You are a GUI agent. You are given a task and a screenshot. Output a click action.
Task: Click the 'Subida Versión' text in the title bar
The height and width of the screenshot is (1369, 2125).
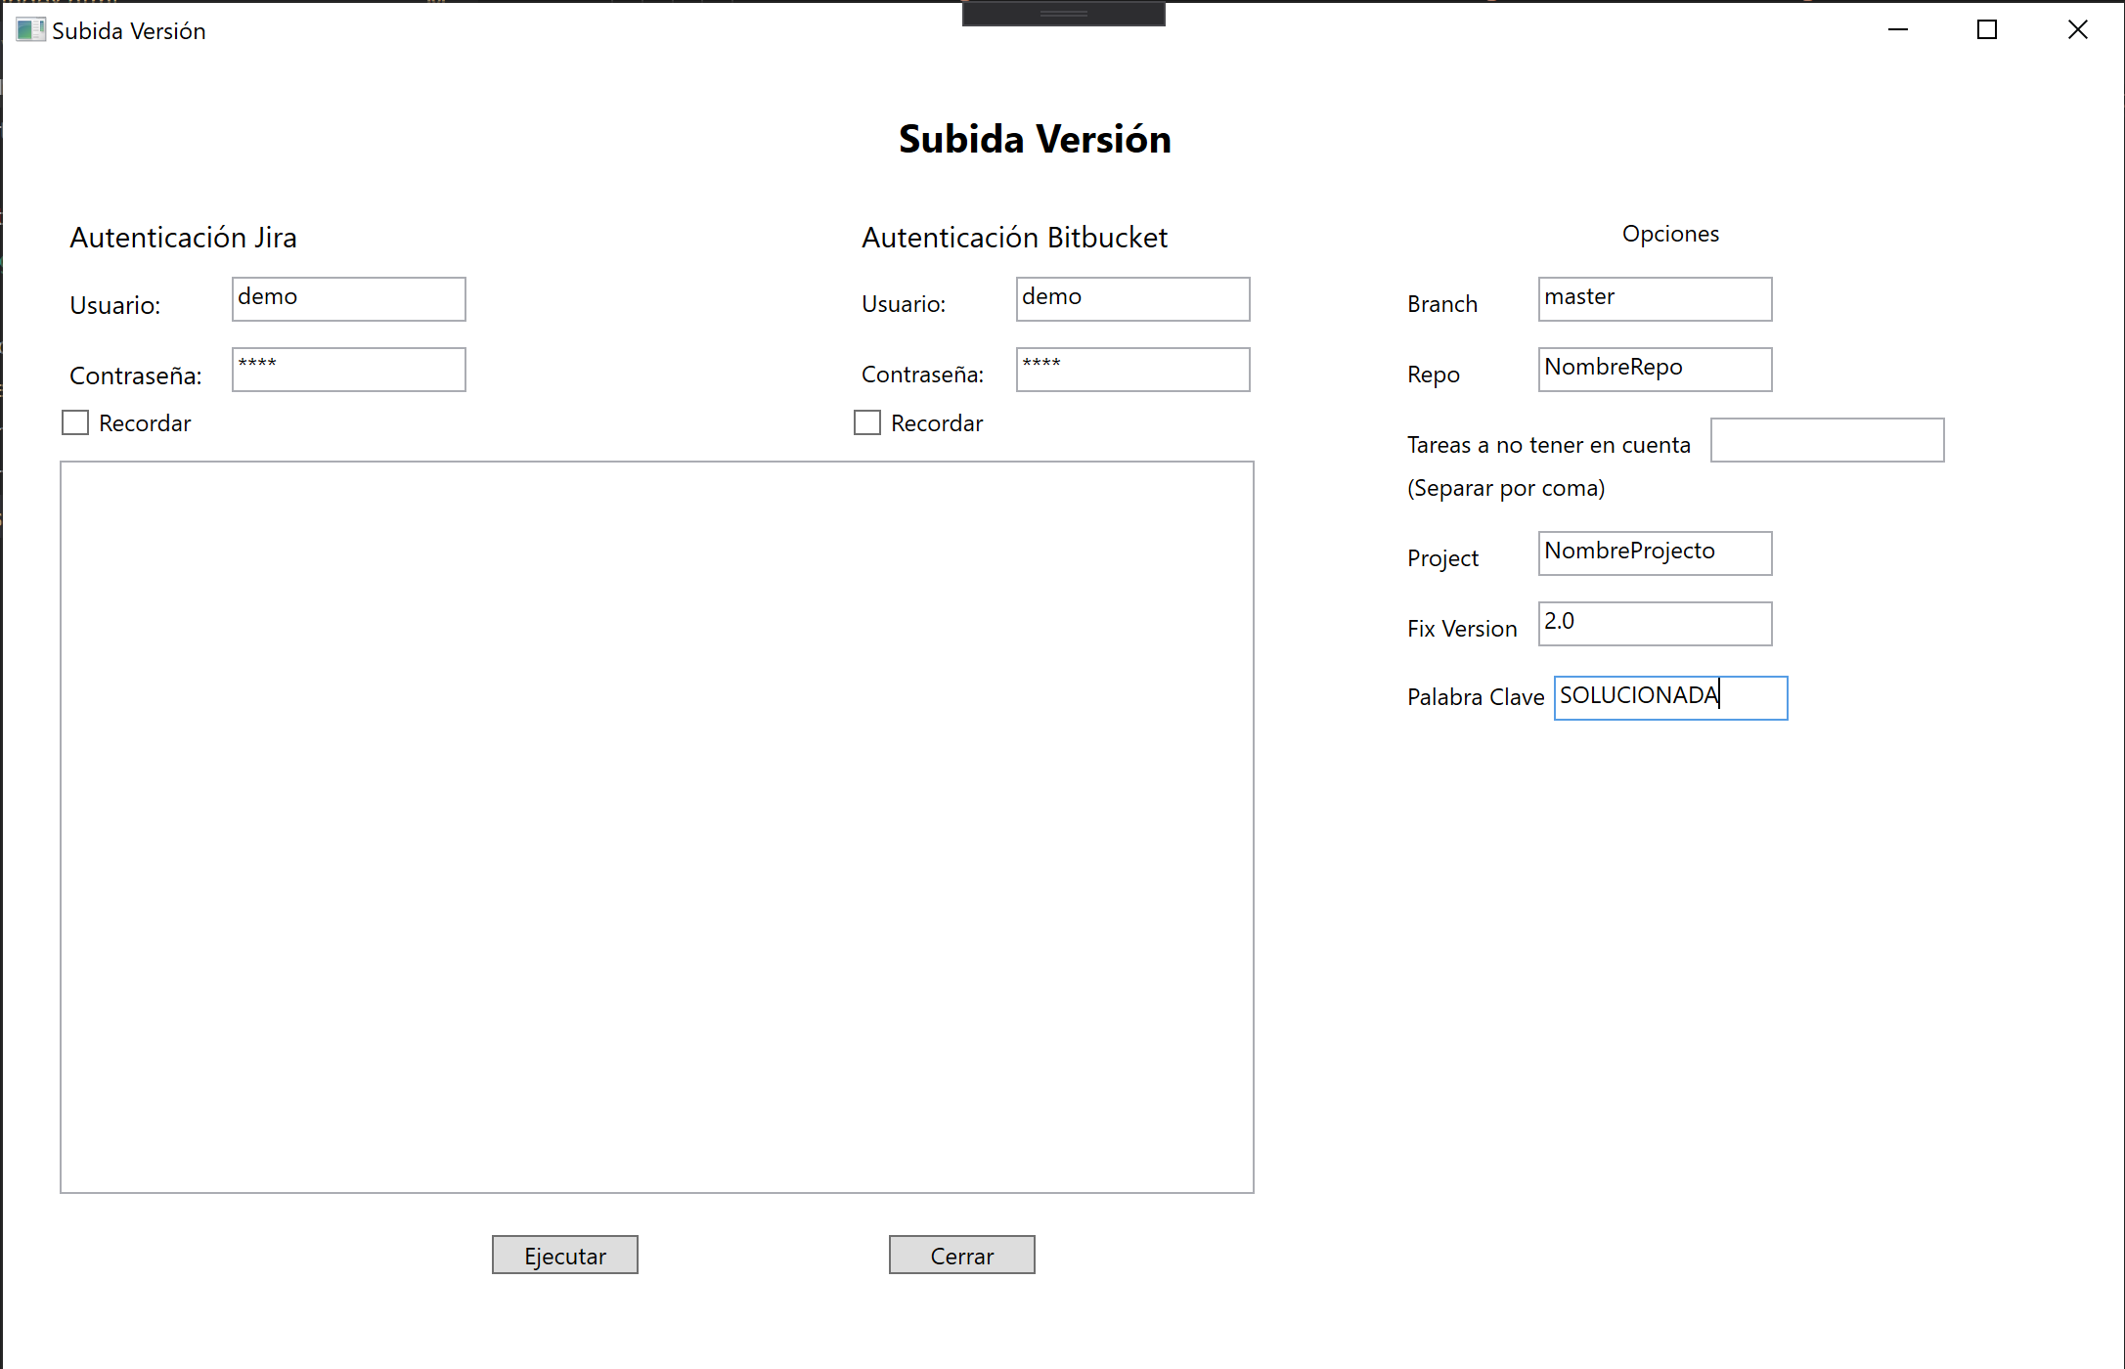(129, 31)
